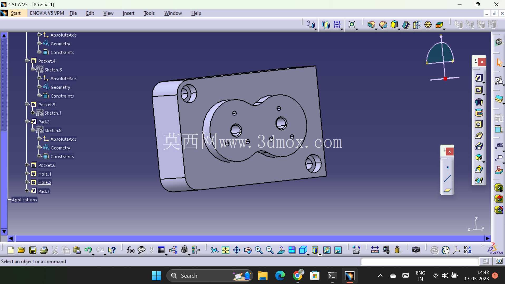Open the Formula f(x) tool
Screen dimensions: 505x284
130,250
